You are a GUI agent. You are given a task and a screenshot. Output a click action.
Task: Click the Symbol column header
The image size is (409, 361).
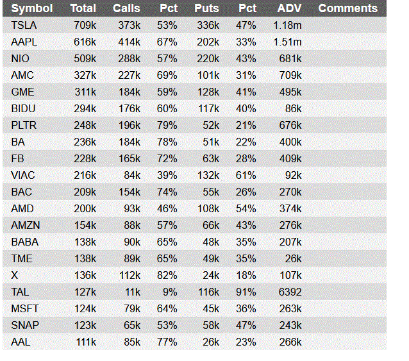click(32, 8)
